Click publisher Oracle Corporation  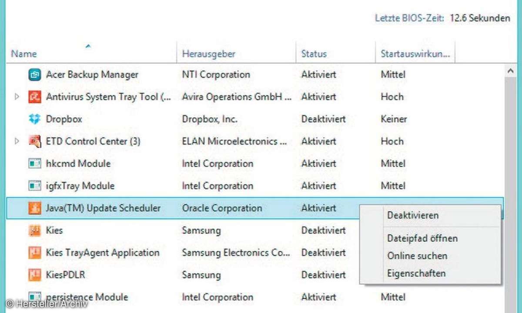tap(222, 208)
